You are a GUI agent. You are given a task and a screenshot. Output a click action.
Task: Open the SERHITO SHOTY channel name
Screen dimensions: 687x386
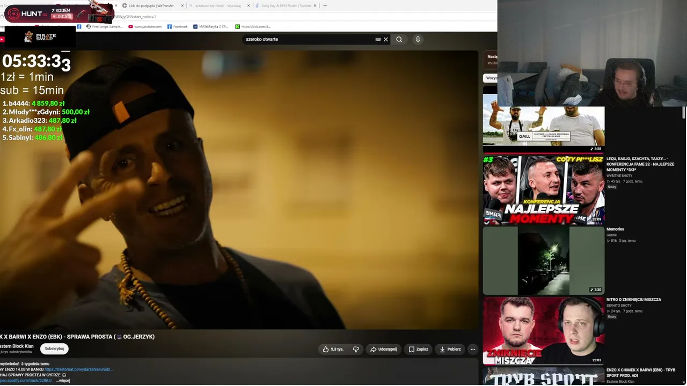click(x=619, y=306)
